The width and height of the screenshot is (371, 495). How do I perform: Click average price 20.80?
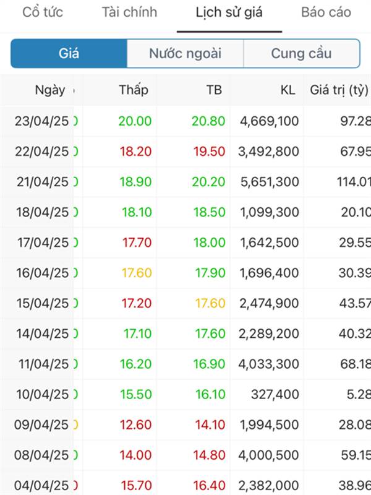click(x=208, y=121)
